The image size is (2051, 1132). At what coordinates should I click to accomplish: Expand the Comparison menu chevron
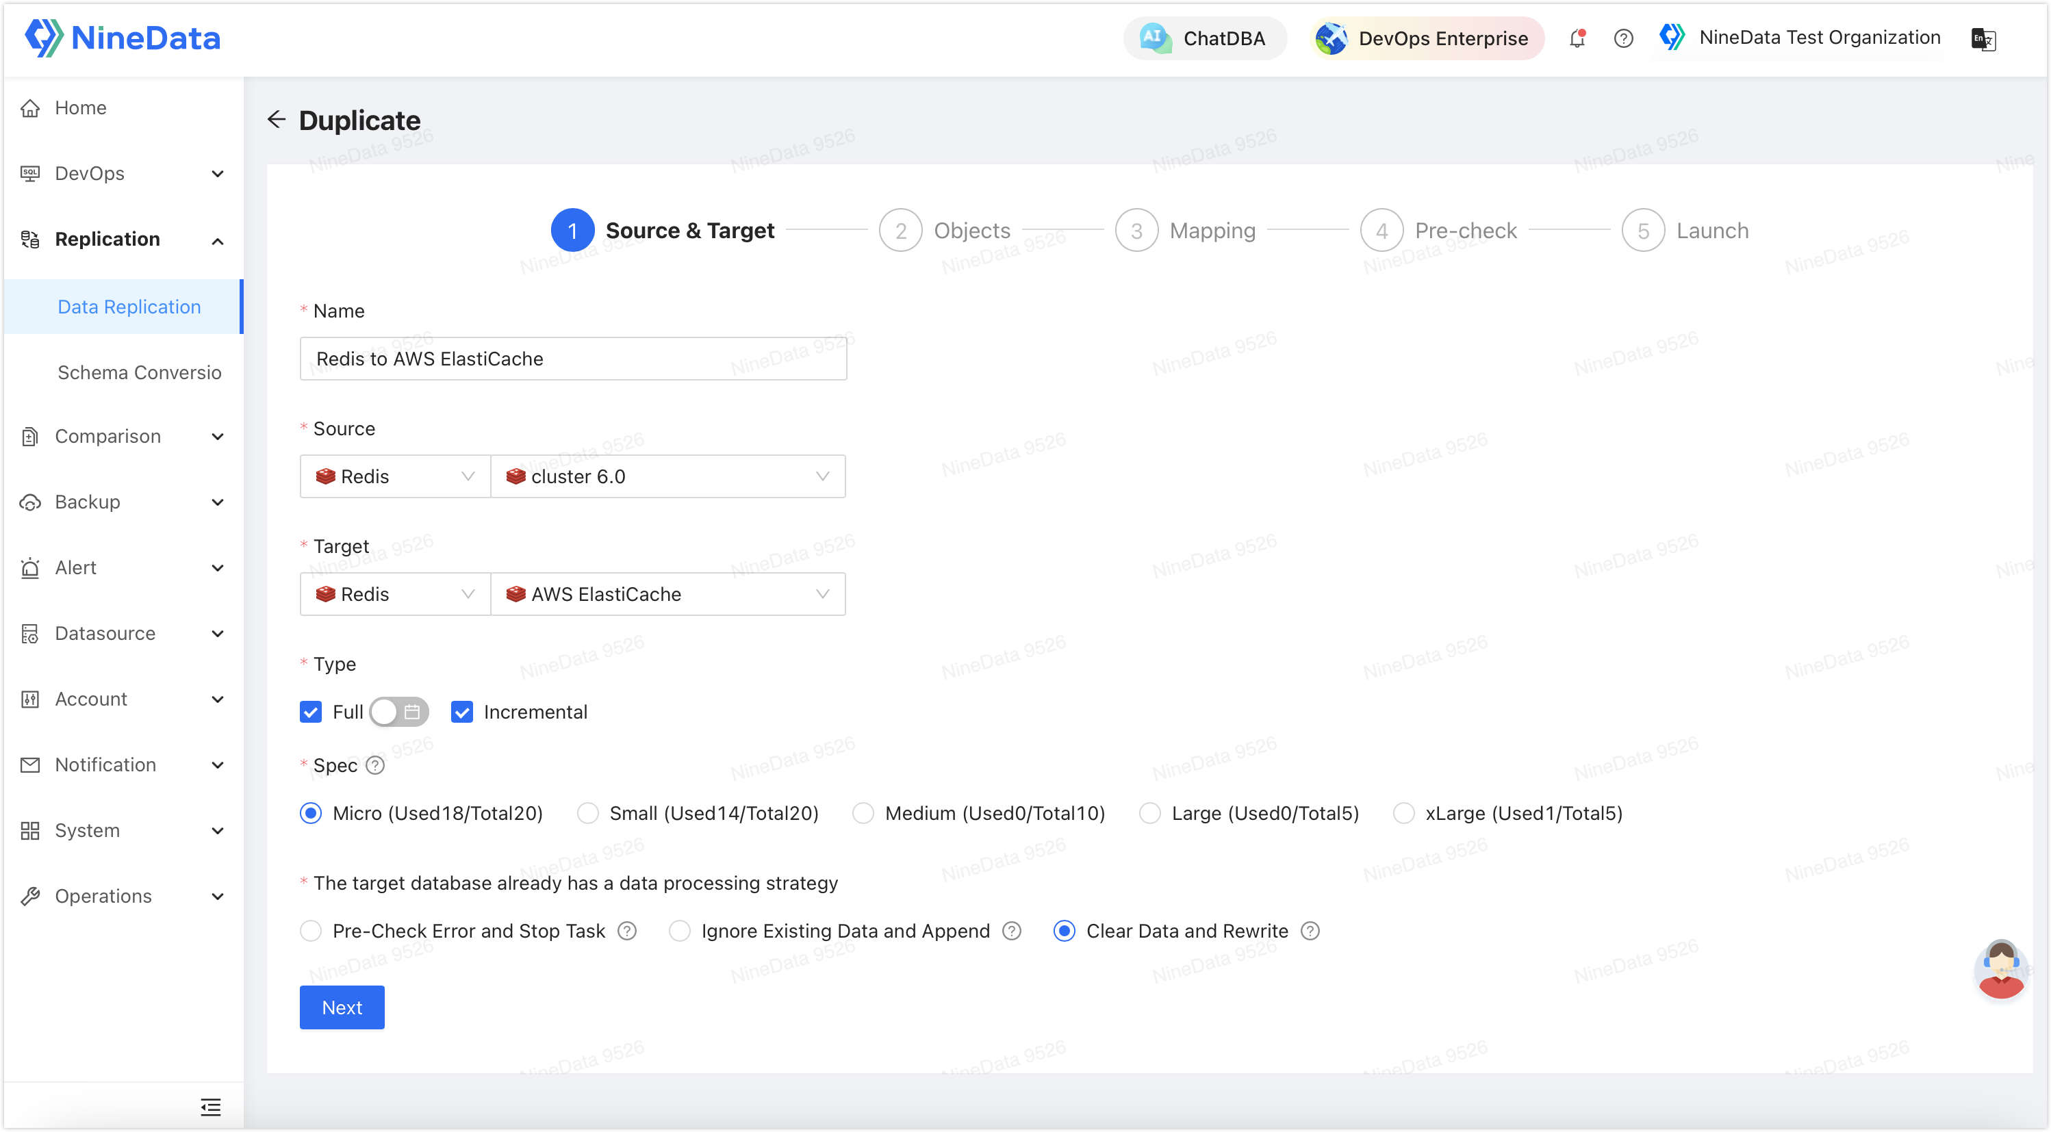[x=218, y=436]
